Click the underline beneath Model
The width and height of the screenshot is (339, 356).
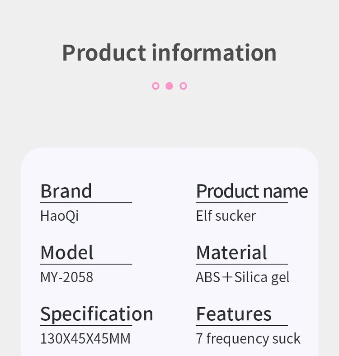click(x=86, y=264)
